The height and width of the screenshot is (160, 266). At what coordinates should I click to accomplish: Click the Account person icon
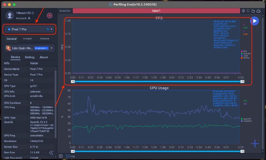[29, 18]
